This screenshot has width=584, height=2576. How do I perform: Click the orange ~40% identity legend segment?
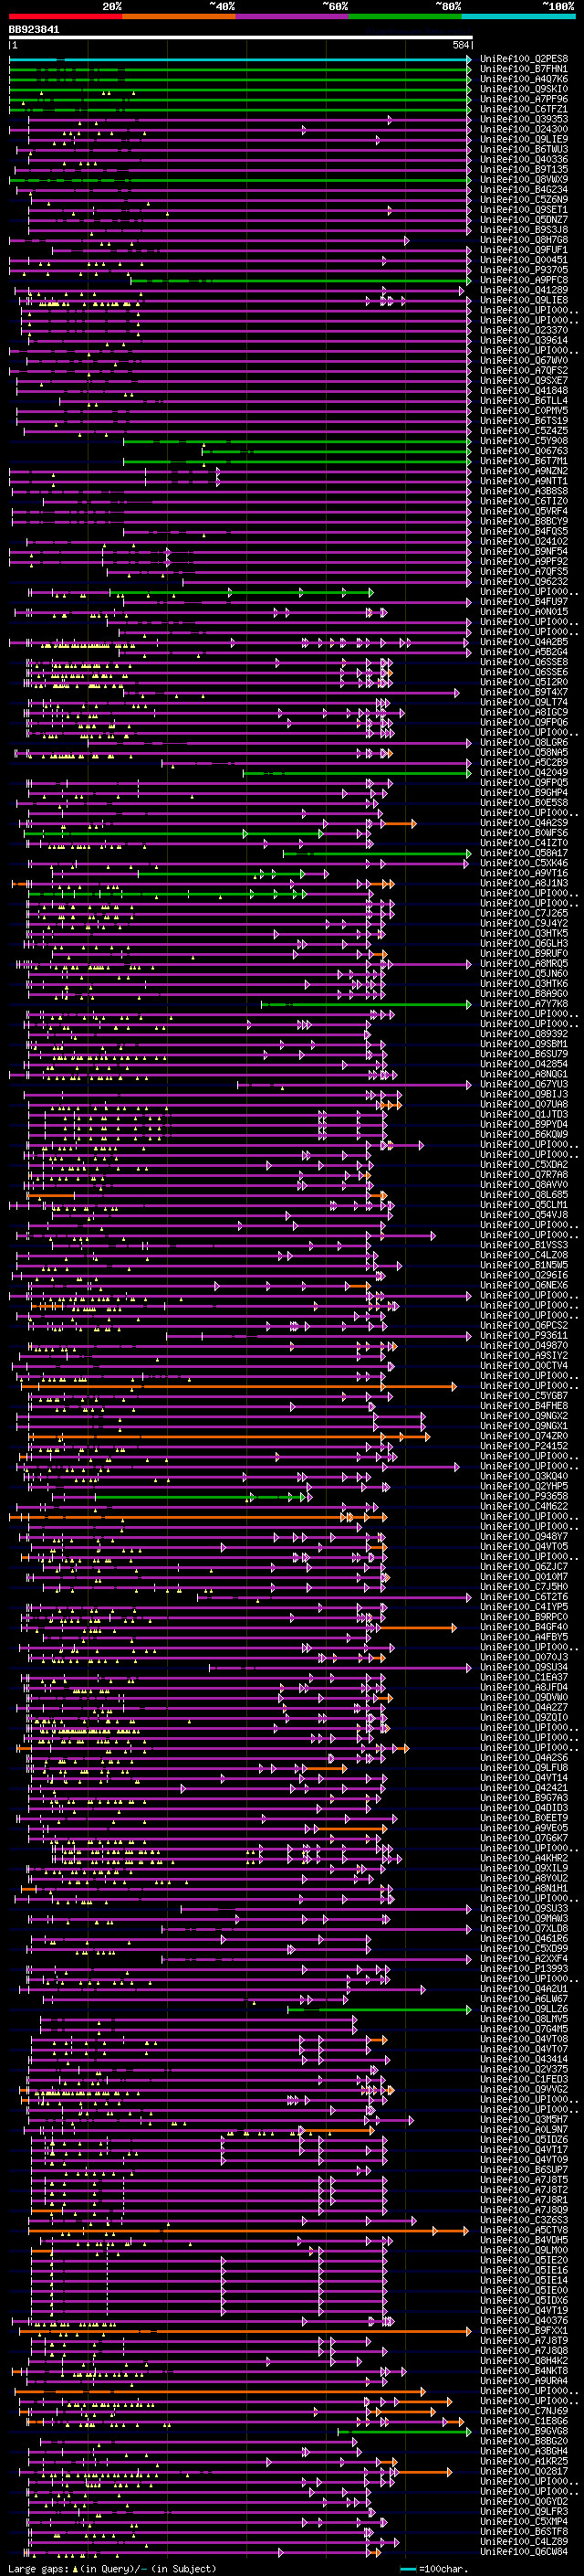point(179,16)
